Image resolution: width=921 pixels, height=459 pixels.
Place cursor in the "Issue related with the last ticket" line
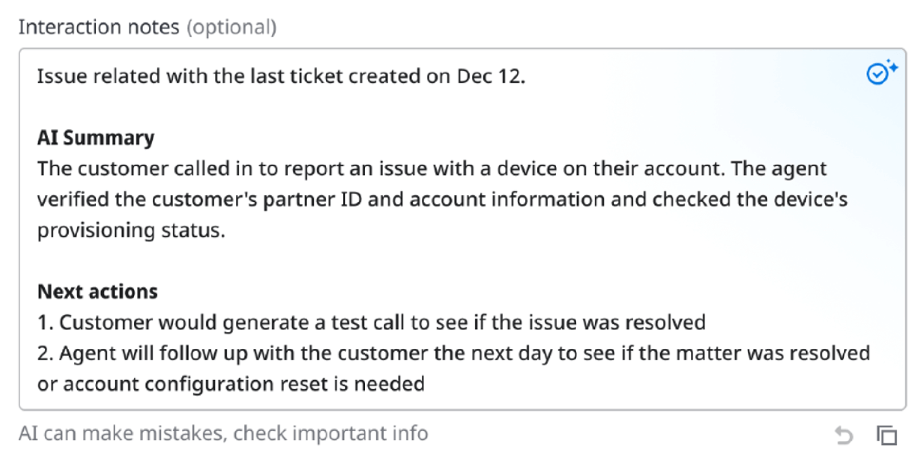click(x=281, y=76)
